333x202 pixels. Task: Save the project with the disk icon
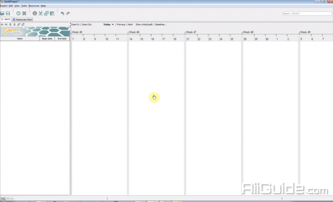(8, 13)
